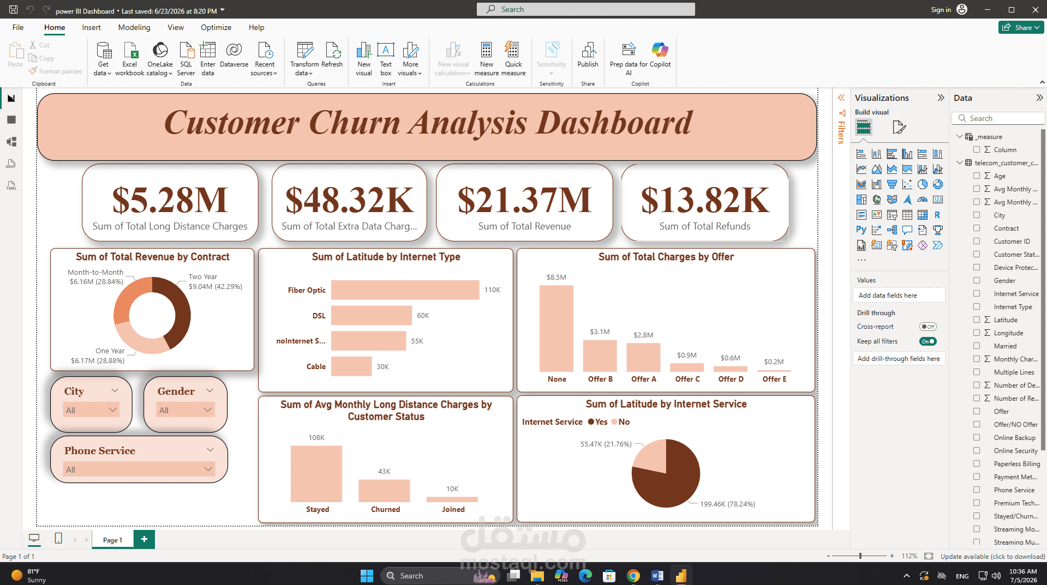Click Update available notification
This screenshot has width=1047, height=585.
click(992, 556)
